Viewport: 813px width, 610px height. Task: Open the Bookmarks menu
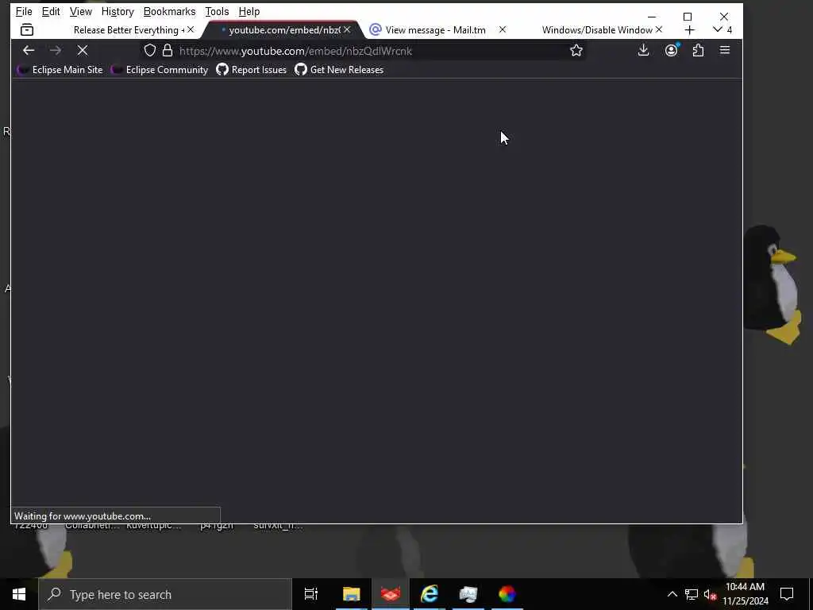(x=170, y=11)
